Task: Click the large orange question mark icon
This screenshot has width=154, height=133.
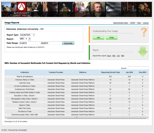Action: pos(144,32)
